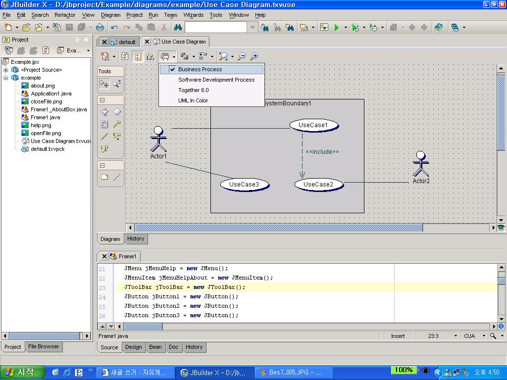This screenshot has width=507, height=380.
Task: Click the diagram horizontal scrollbar
Action: tap(278, 228)
